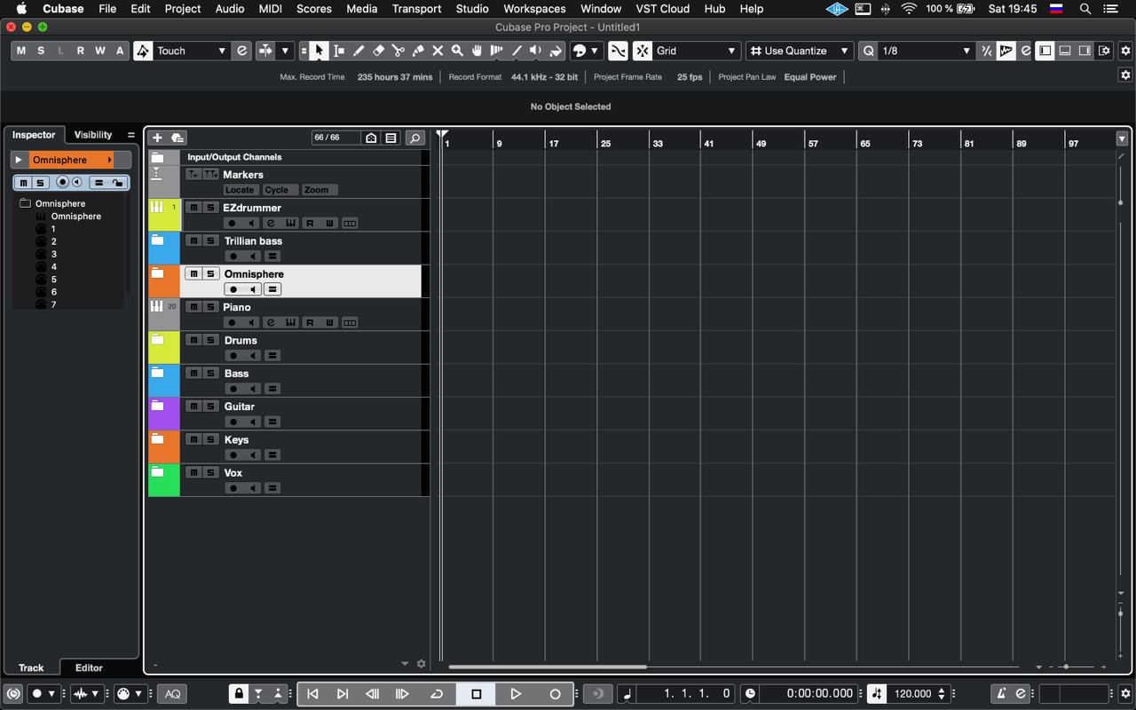The width and height of the screenshot is (1136, 710).
Task: Open the Add Track plus button
Action: click(157, 138)
